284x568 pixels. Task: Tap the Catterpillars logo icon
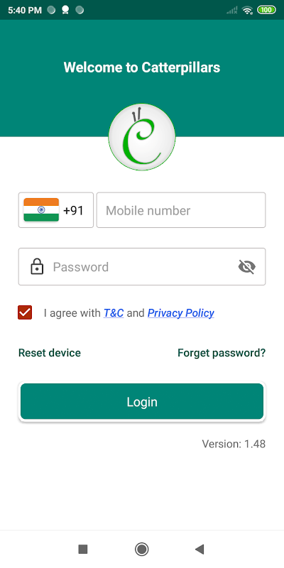[141, 137]
